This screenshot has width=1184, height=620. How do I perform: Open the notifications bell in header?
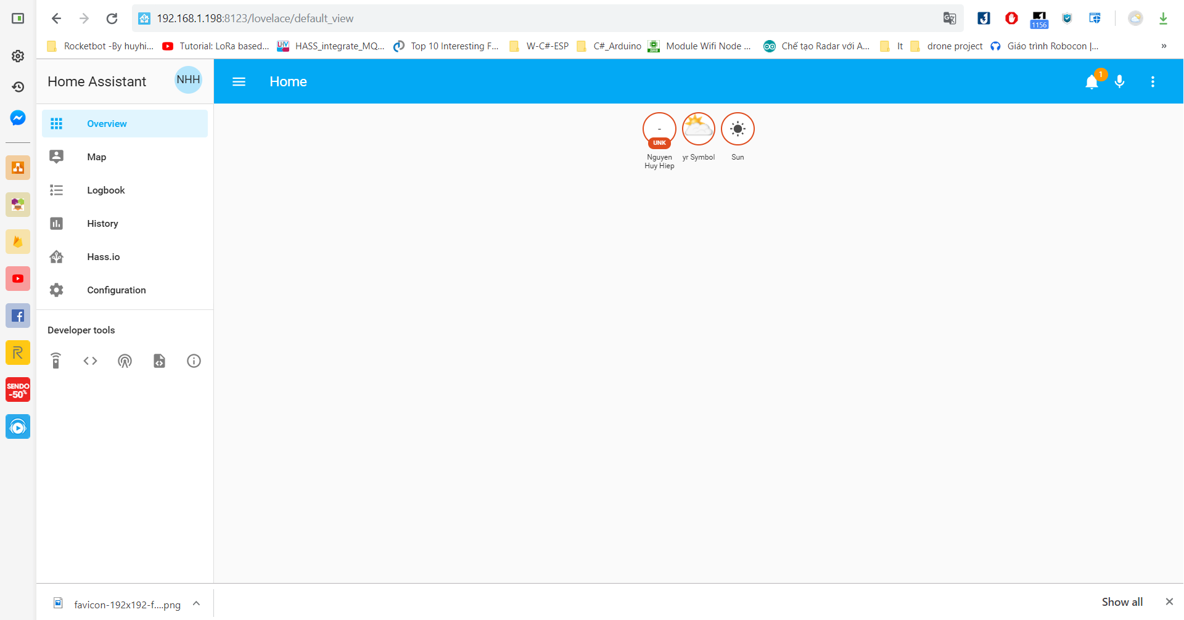tap(1091, 81)
